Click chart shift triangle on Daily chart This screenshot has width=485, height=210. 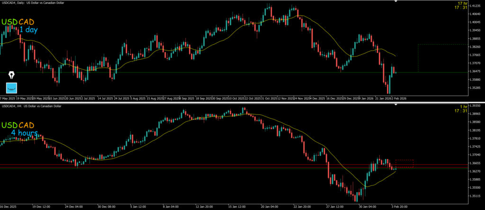point(396,2)
